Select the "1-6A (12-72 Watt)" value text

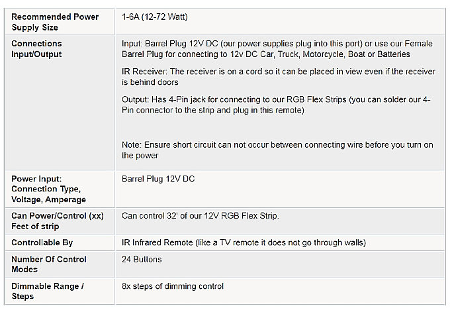click(159, 17)
